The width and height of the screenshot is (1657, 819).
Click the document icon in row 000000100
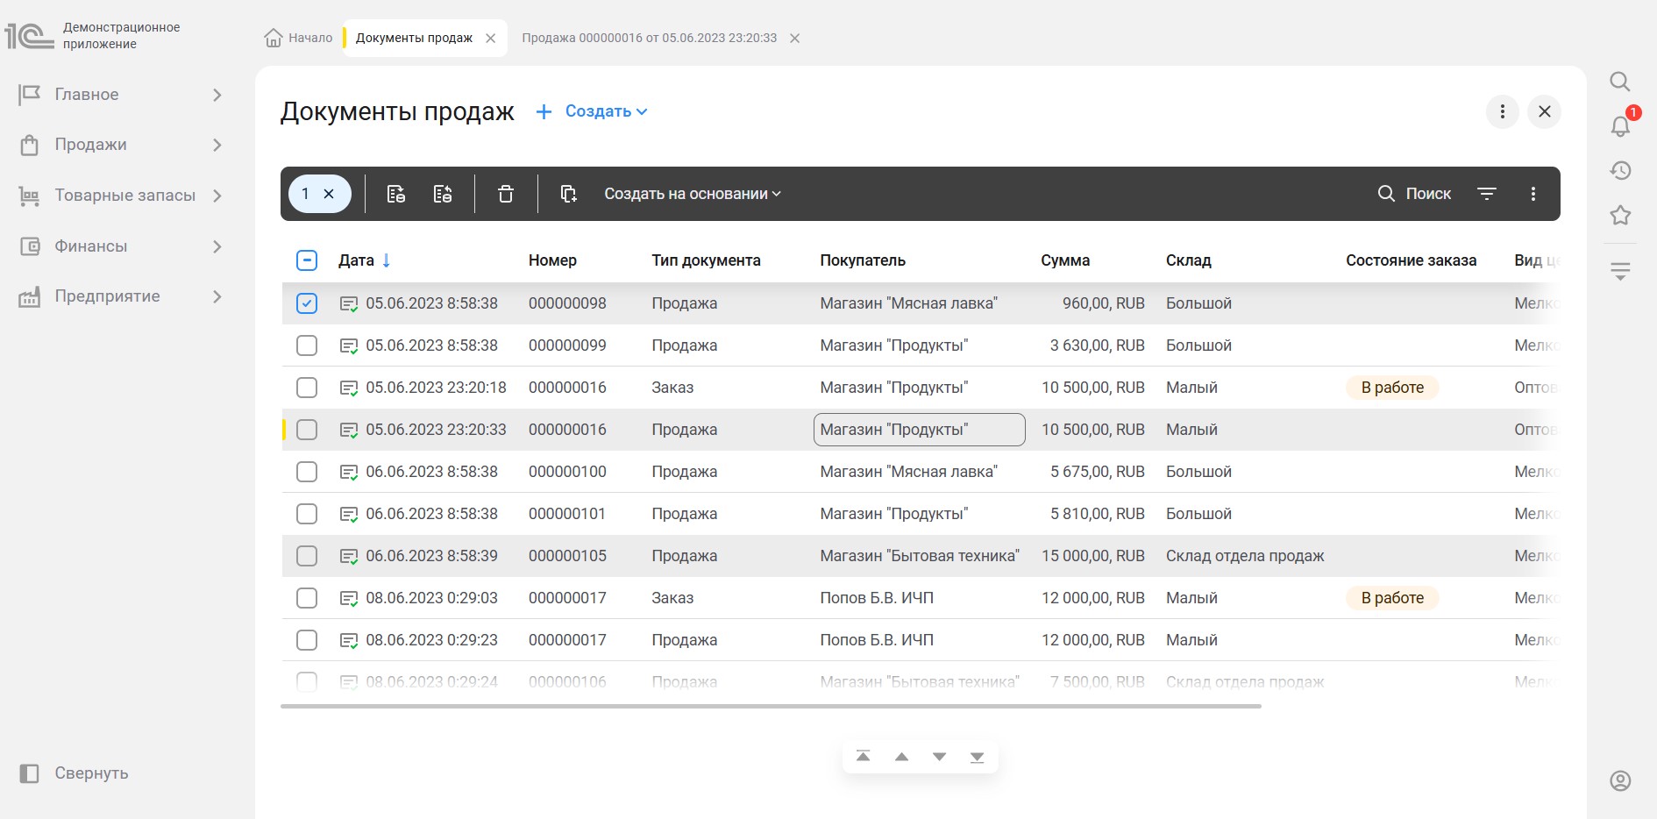point(349,473)
